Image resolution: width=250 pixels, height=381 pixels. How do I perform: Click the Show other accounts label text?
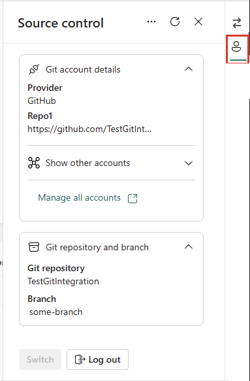(88, 163)
